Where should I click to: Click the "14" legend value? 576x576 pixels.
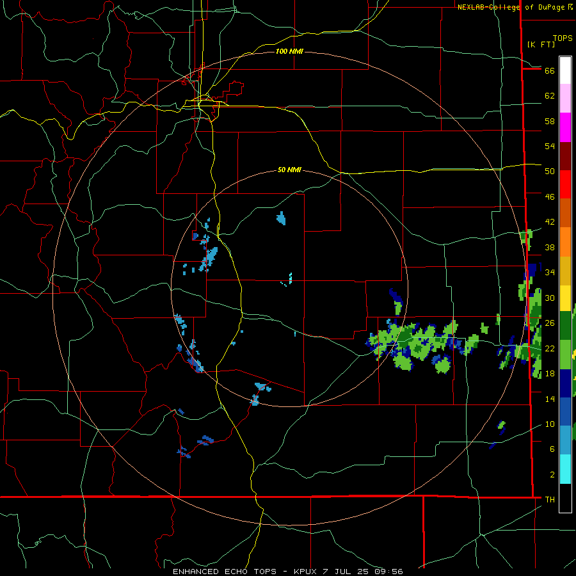[550, 399]
